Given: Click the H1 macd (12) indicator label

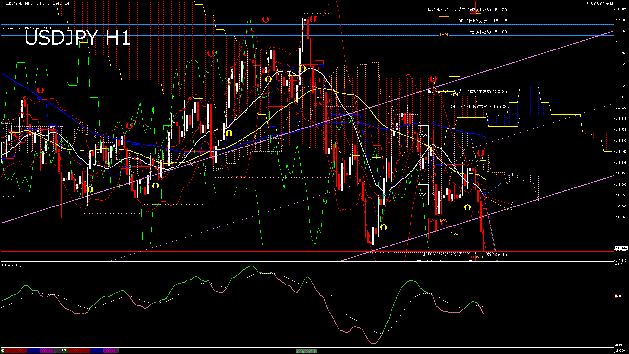Looking at the screenshot, I should (x=12, y=265).
